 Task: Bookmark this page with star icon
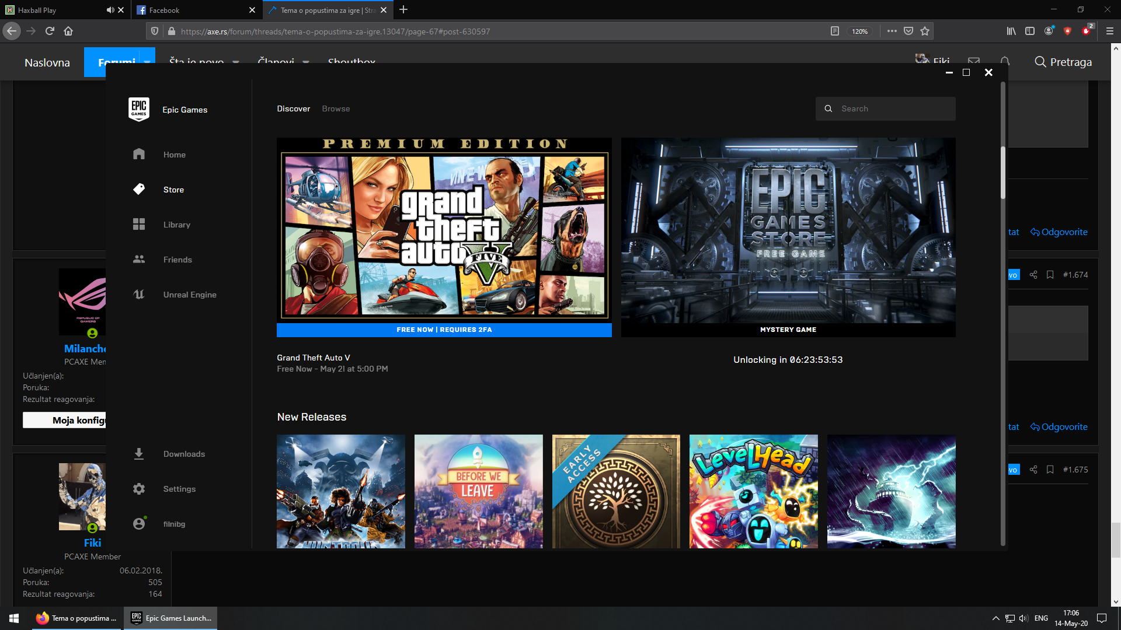click(925, 31)
